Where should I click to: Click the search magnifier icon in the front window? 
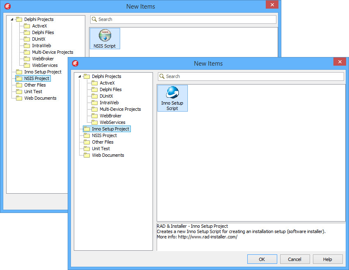click(162, 76)
